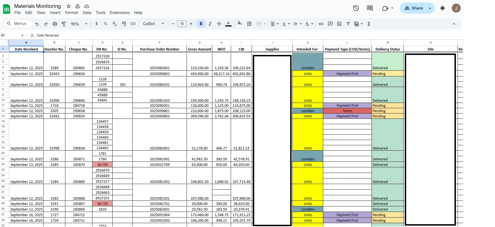495x227 pixels.
Task: Click the undo icon in toolbar
Action: click(37, 24)
